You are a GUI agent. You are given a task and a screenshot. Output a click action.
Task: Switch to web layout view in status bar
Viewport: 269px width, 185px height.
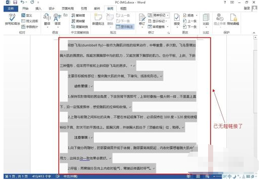point(207,176)
